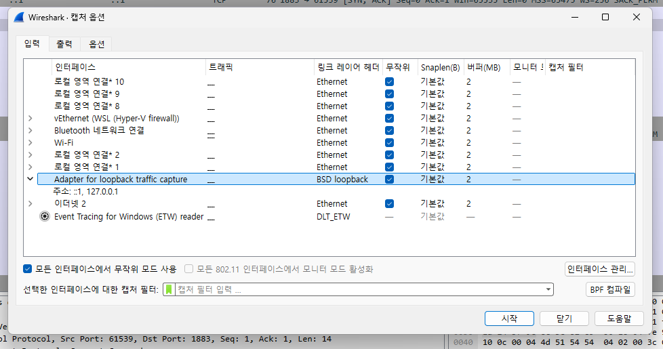Open 인터페이스 관리 dialog
This screenshot has height=349, width=663.
[599, 269]
